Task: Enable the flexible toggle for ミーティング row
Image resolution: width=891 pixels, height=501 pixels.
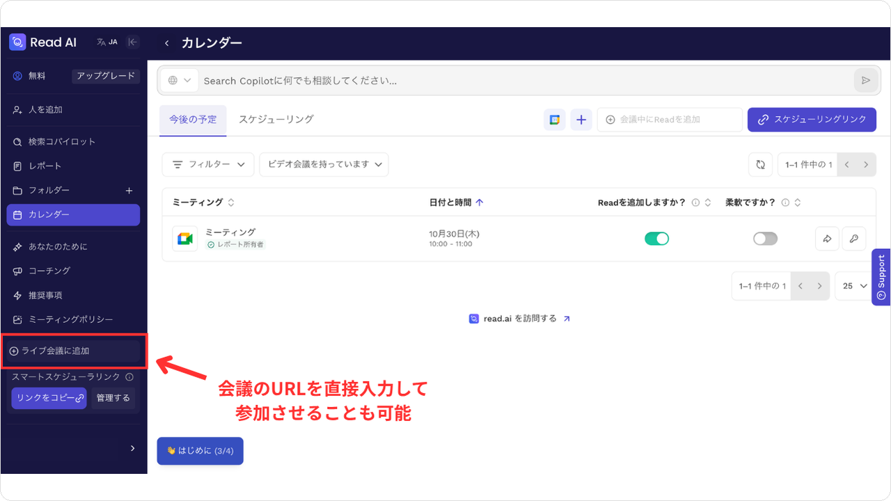Action: point(765,239)
